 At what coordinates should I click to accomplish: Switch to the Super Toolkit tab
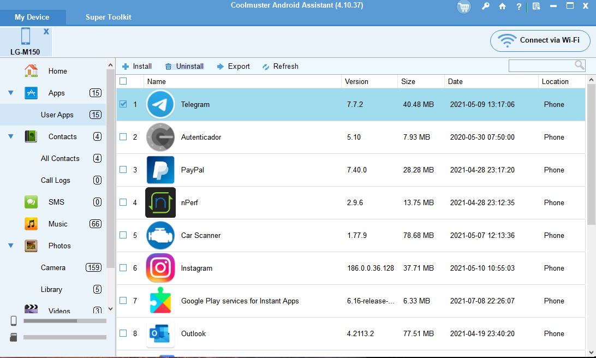point(108,17)
